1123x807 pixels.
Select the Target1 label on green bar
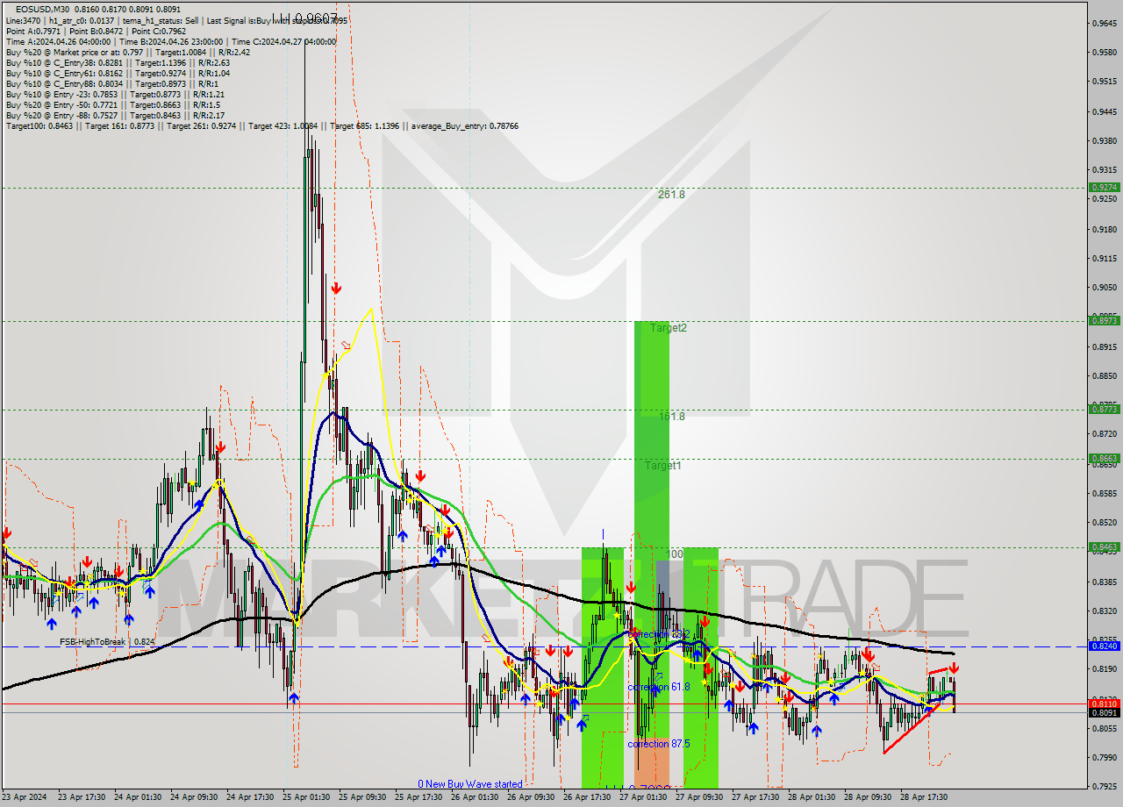click(x=663, y=465)
